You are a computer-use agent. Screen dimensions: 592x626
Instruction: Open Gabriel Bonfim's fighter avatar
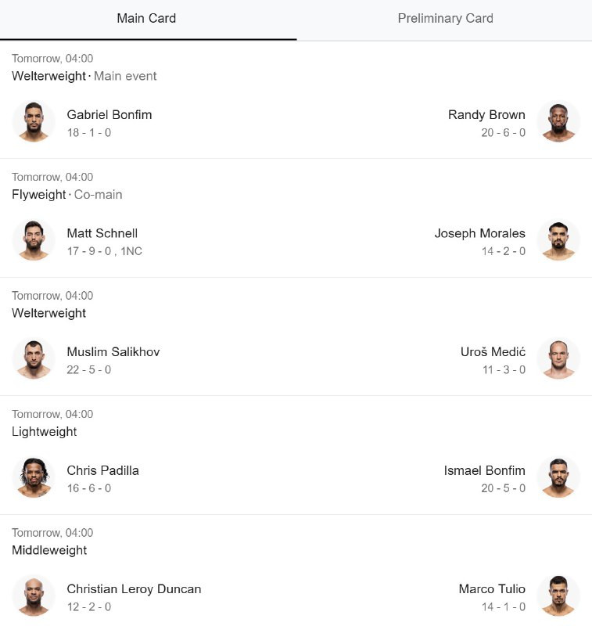click(34, 122)
